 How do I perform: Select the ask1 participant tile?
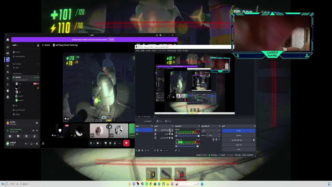pyautogui.click(x=99, y=131)
